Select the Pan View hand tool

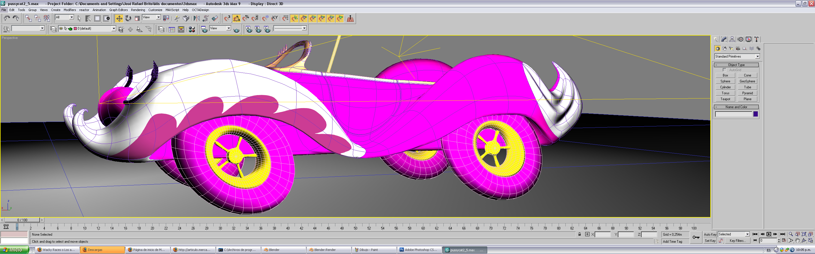[x=797, y=241]
